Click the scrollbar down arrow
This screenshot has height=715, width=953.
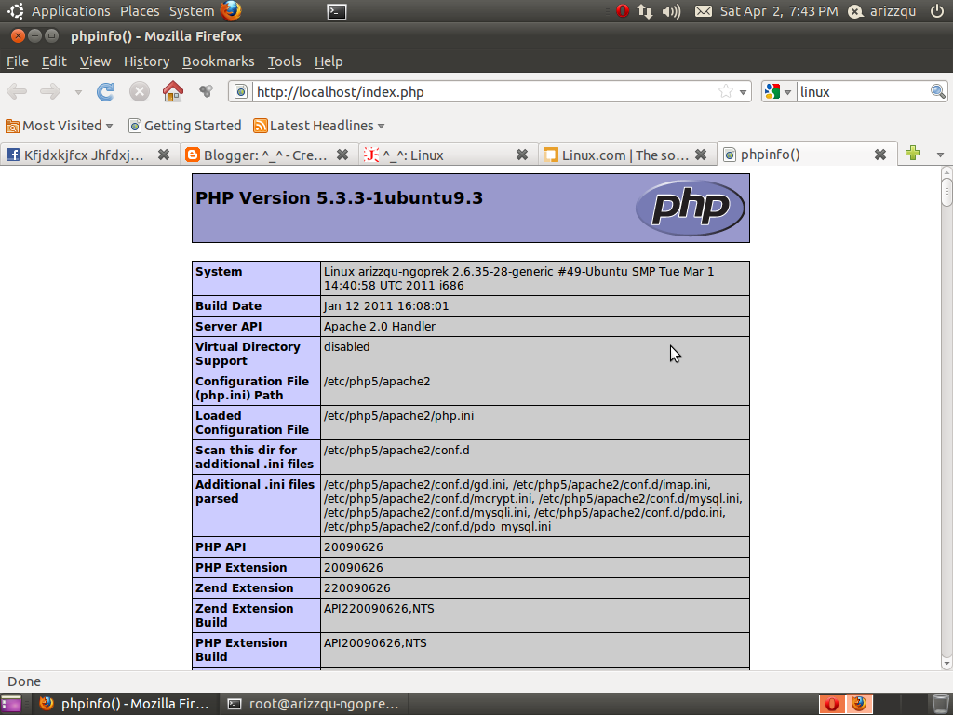[946, 663]
